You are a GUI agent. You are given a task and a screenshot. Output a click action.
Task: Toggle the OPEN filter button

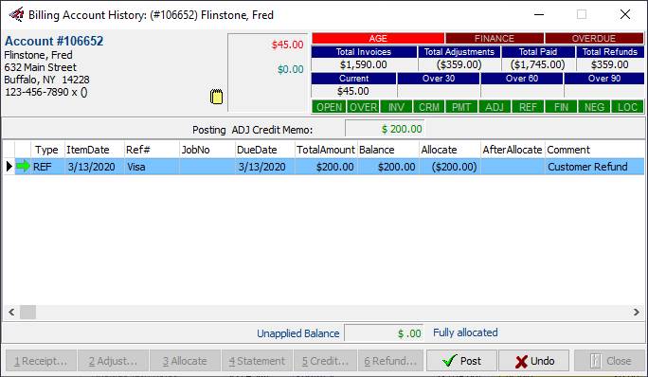pos(329,107)
